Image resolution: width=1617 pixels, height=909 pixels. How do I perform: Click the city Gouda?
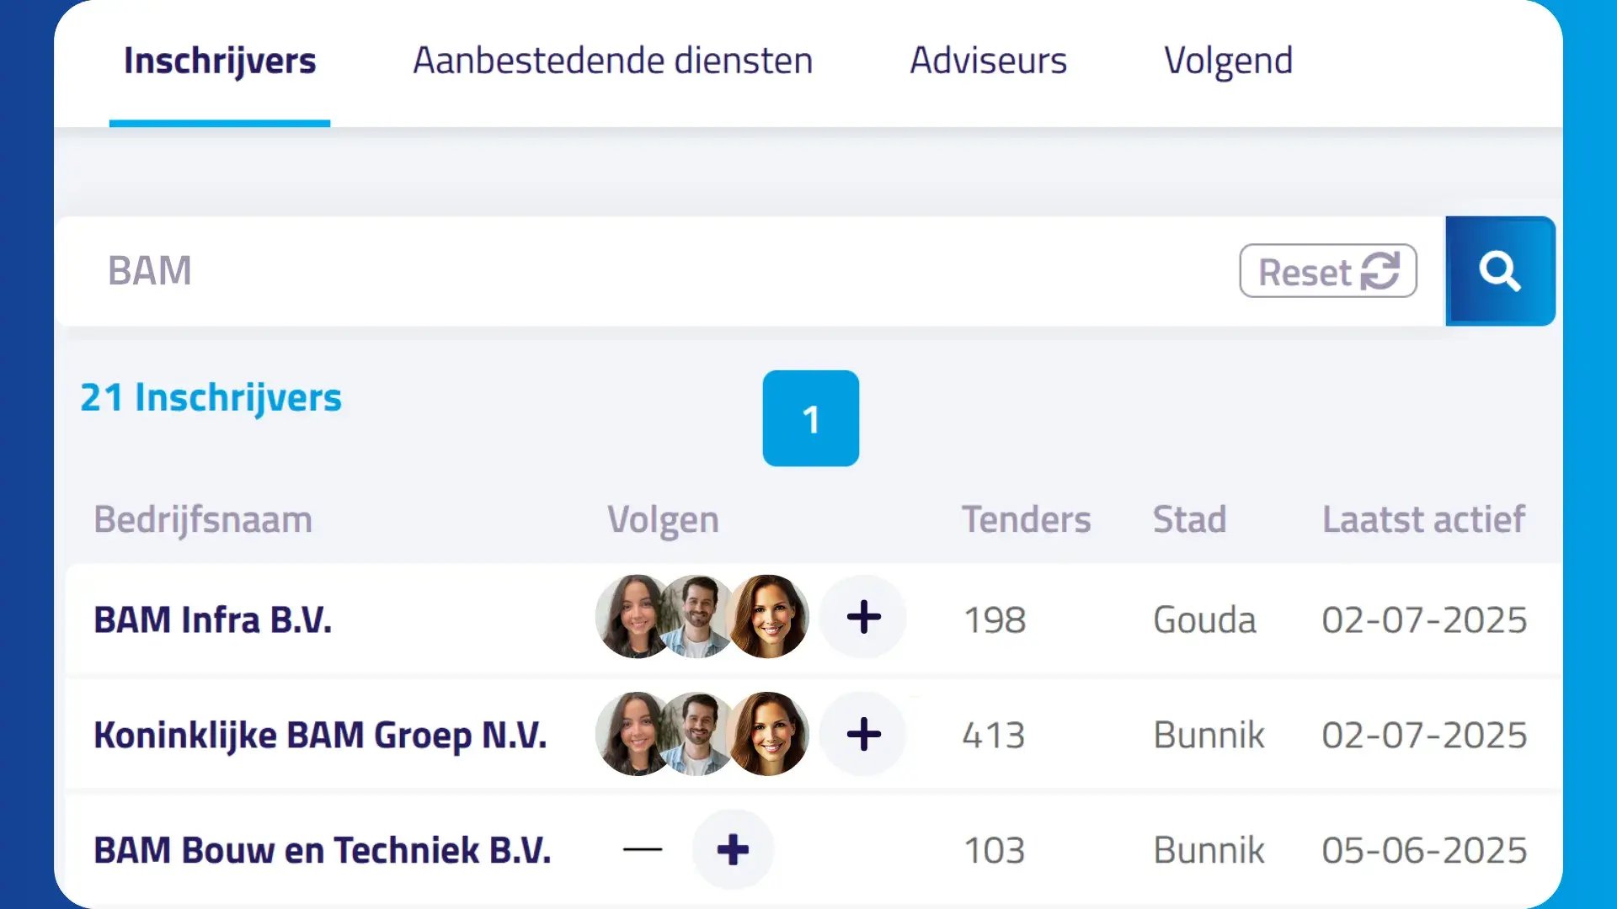[1204, 620]
